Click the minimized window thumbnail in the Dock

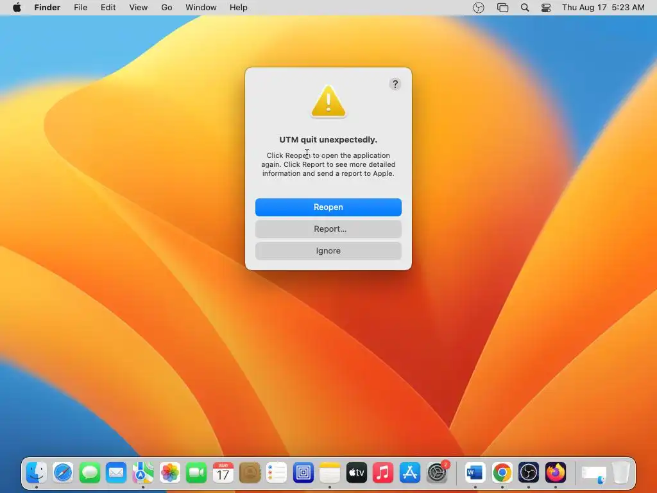[x=593, y=474]
